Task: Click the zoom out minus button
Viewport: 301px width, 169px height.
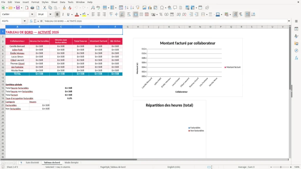Action: 271,167
